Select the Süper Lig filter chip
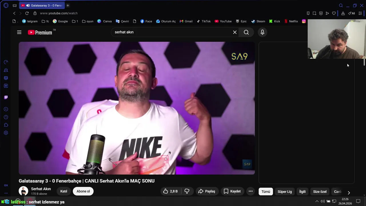This screenshot has height=206, width=366. (285, 192)
